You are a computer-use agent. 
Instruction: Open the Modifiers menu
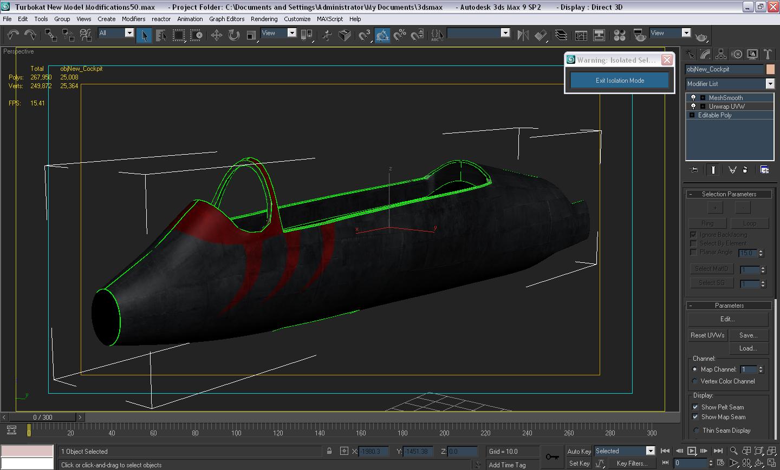pyautogui.click(x=133, y=19)
